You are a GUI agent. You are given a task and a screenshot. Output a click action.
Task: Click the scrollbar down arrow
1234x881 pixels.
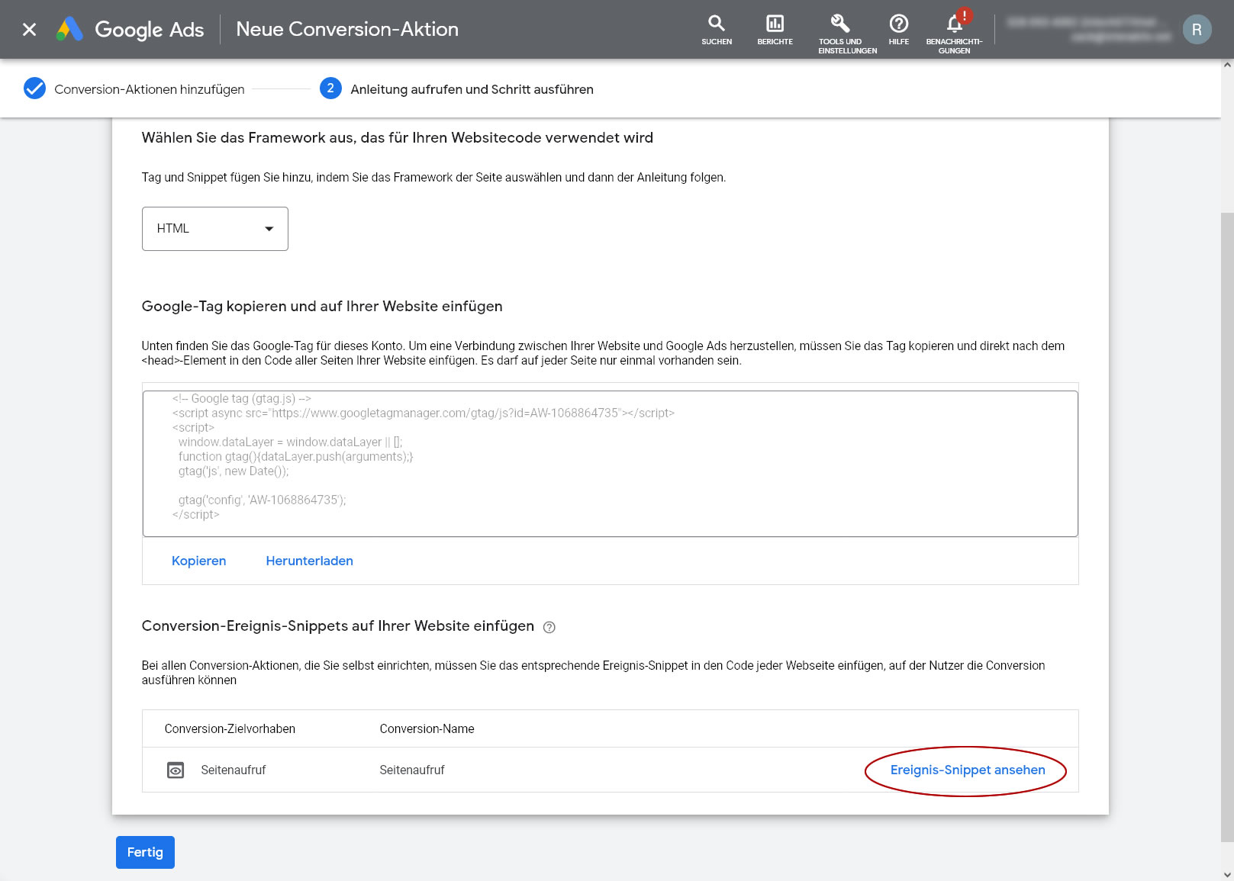pos(1227,874)
